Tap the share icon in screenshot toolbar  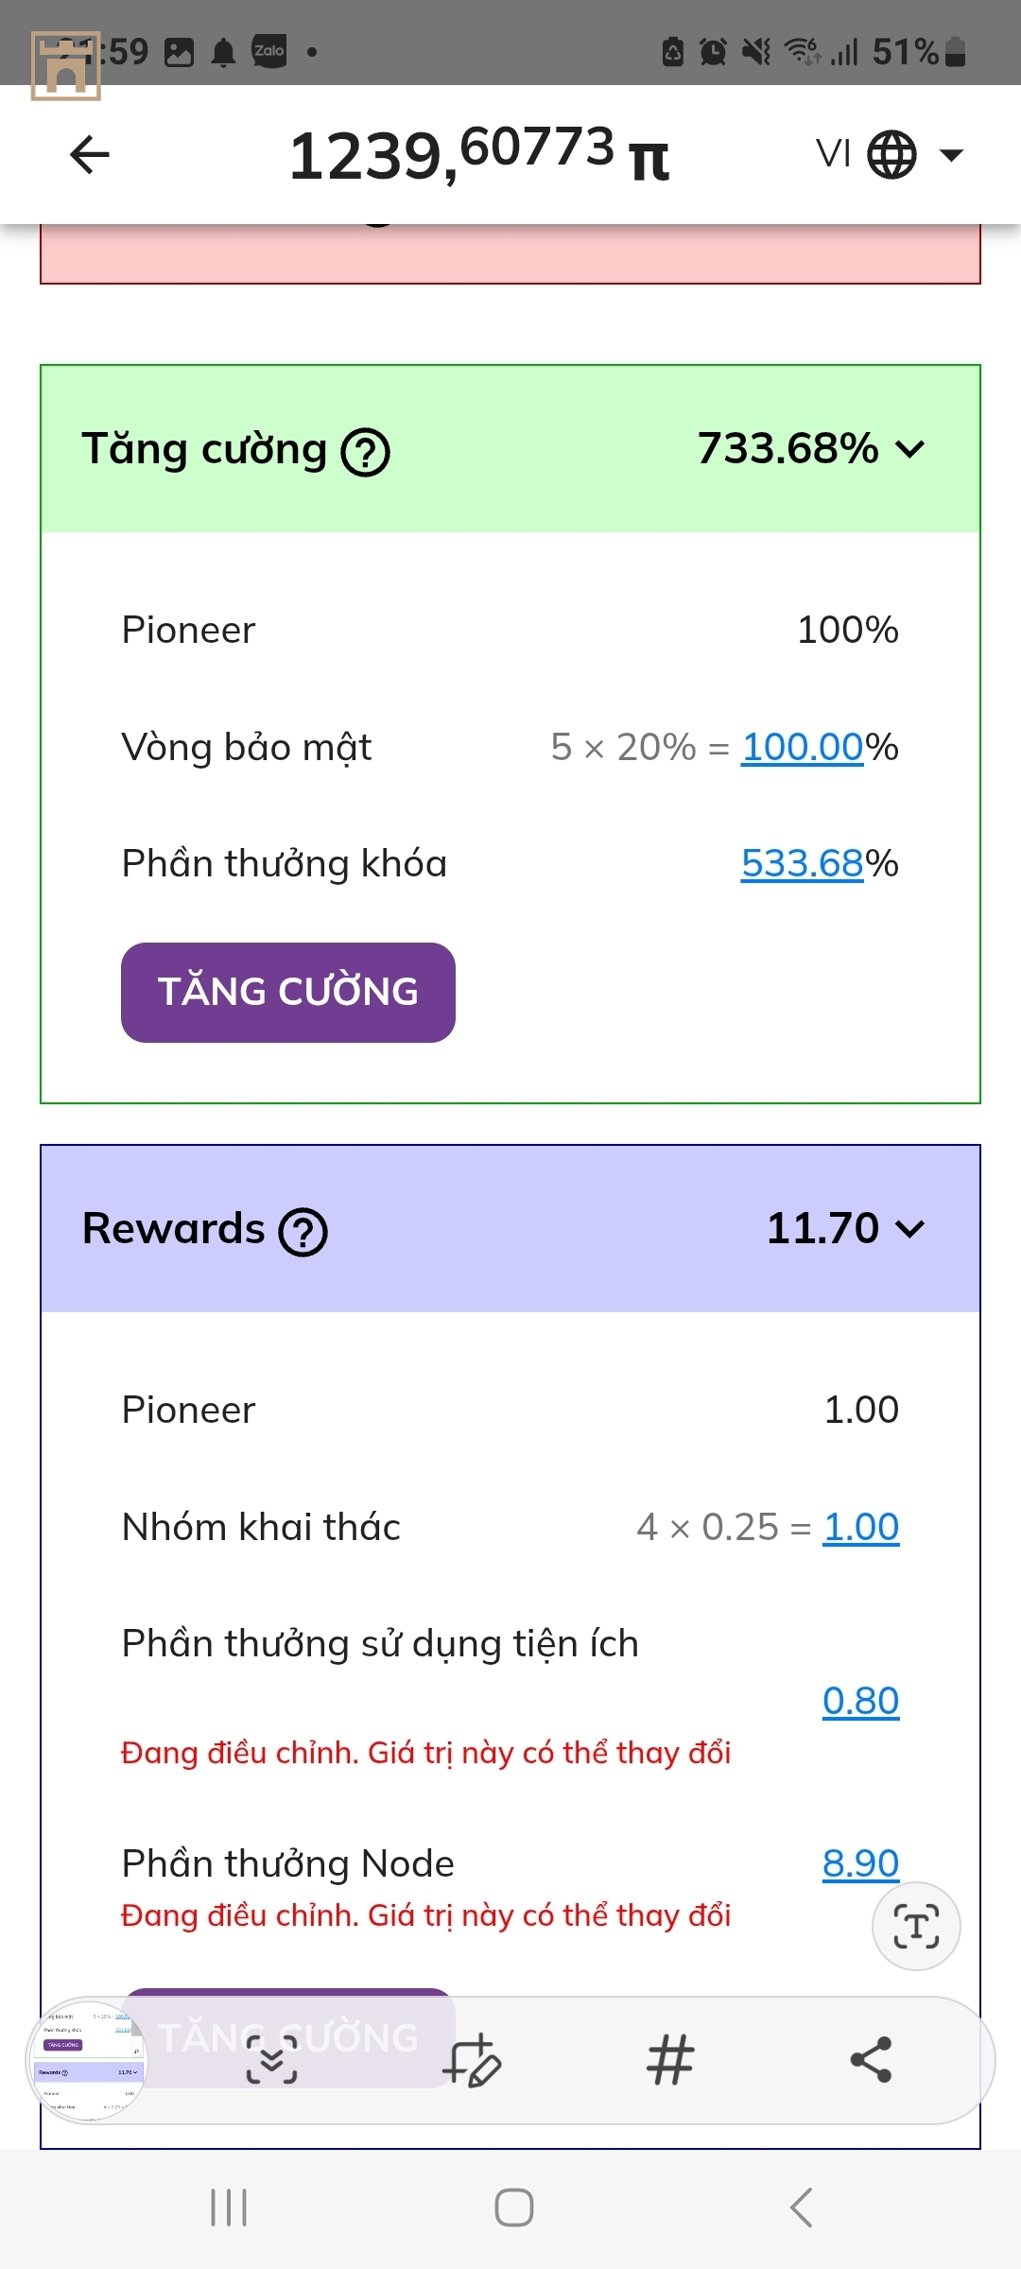pos(871,2060)
